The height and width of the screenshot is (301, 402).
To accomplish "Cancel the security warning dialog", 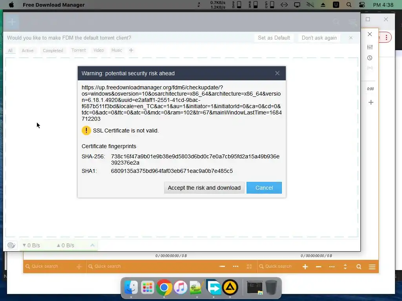I will 264,188.
